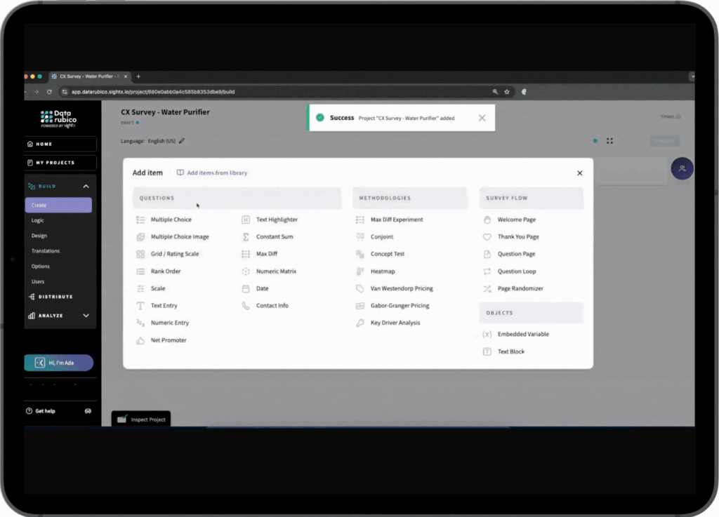Insert a Question Loop
The width and height of the screenshot is (719, 517).
516,271
